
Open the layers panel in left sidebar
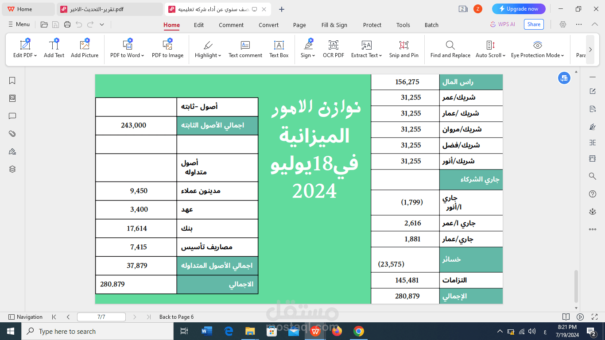12,169
